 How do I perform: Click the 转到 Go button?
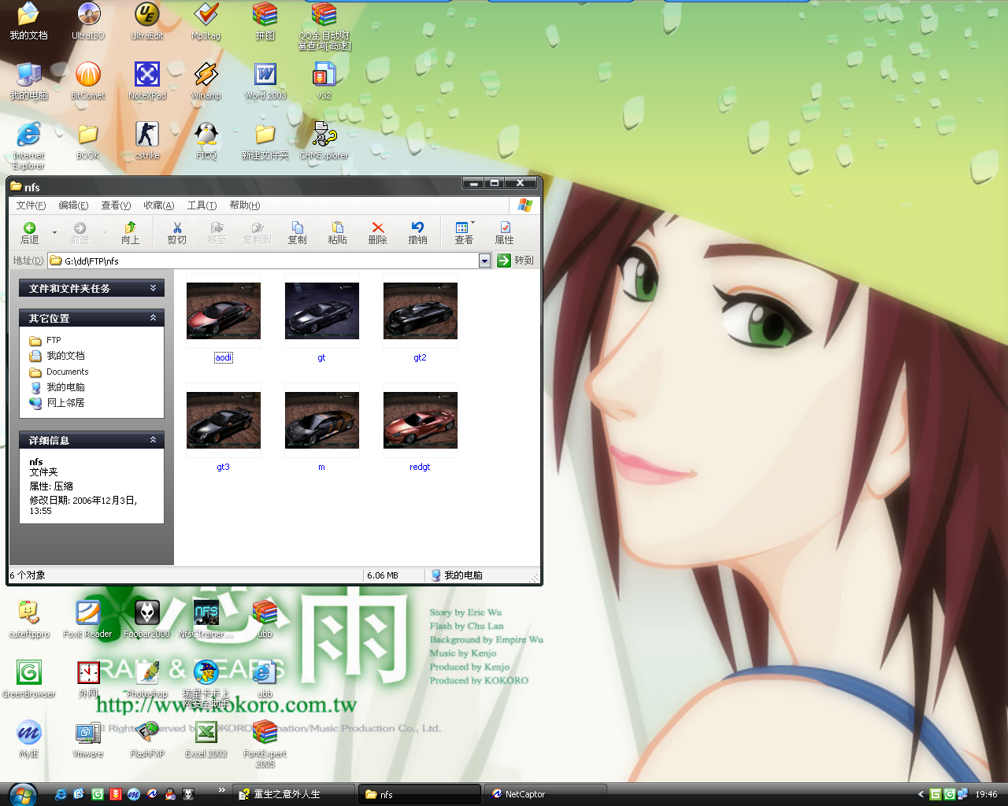click(x=516, y=261)
